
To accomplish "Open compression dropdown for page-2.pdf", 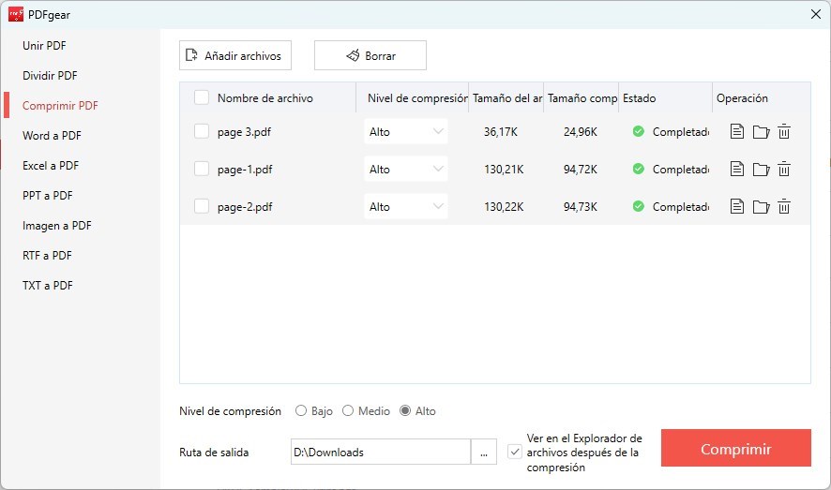I will pyautogui.click(x=406, y=206).
